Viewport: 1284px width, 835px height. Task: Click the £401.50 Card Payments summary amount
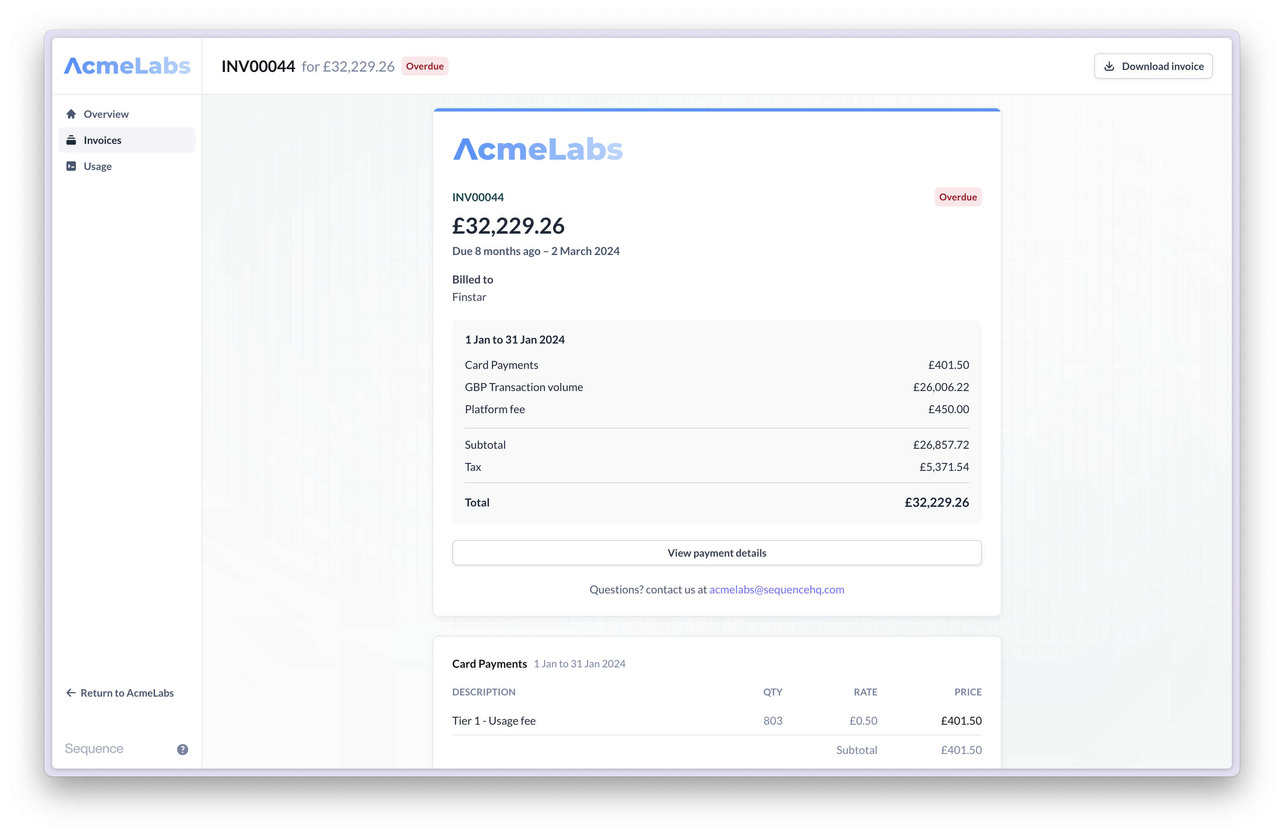pyautogui.click(x=948, y=365)
